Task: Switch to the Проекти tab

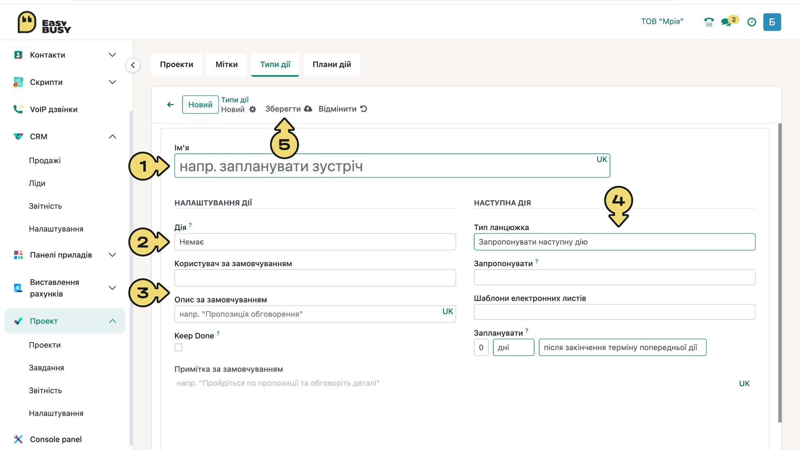Action: (177, 65)
